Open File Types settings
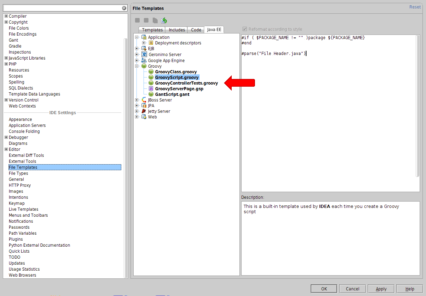This screenshot has width=426, height=296. (x=18, y=173)
